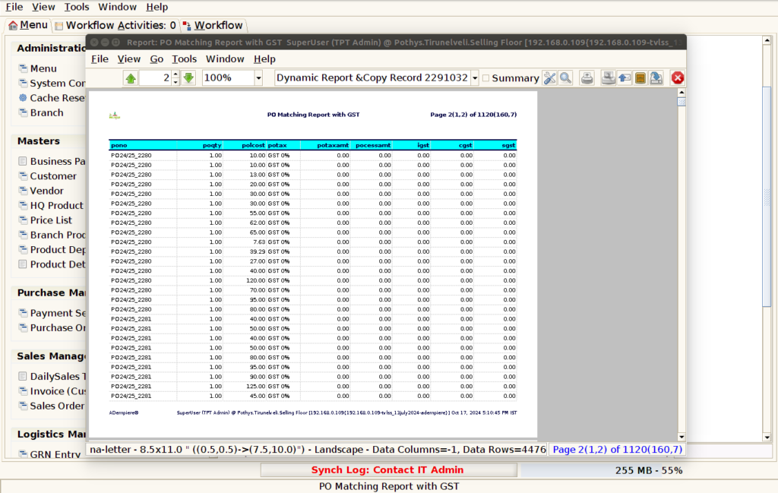The width and height of the screenshot is (778, 493).
Task: Open Go menu in report window
Action: pyautogui.click(x=157, y=59)
